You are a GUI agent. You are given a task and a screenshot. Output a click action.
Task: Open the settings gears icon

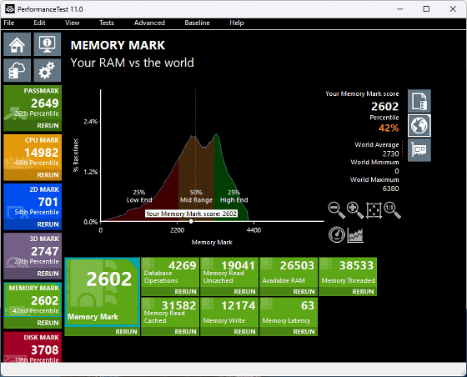click(x=48, y=70)
